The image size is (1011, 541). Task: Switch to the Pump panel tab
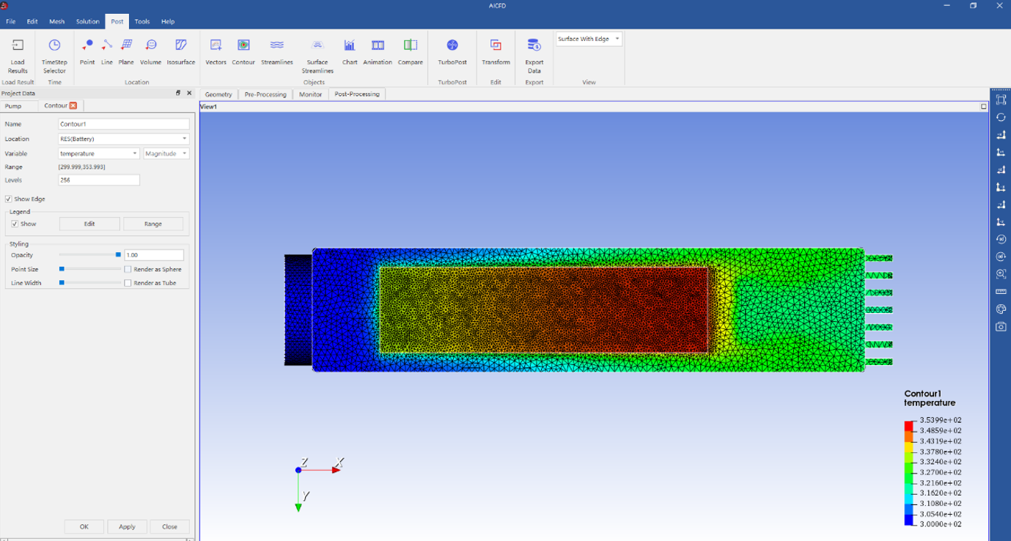(x=13, y=106)
